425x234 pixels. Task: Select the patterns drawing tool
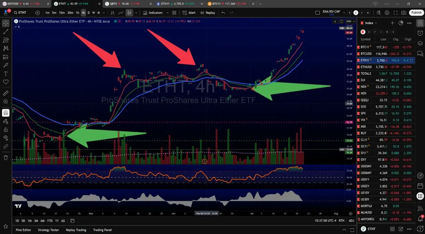(6, 48)
